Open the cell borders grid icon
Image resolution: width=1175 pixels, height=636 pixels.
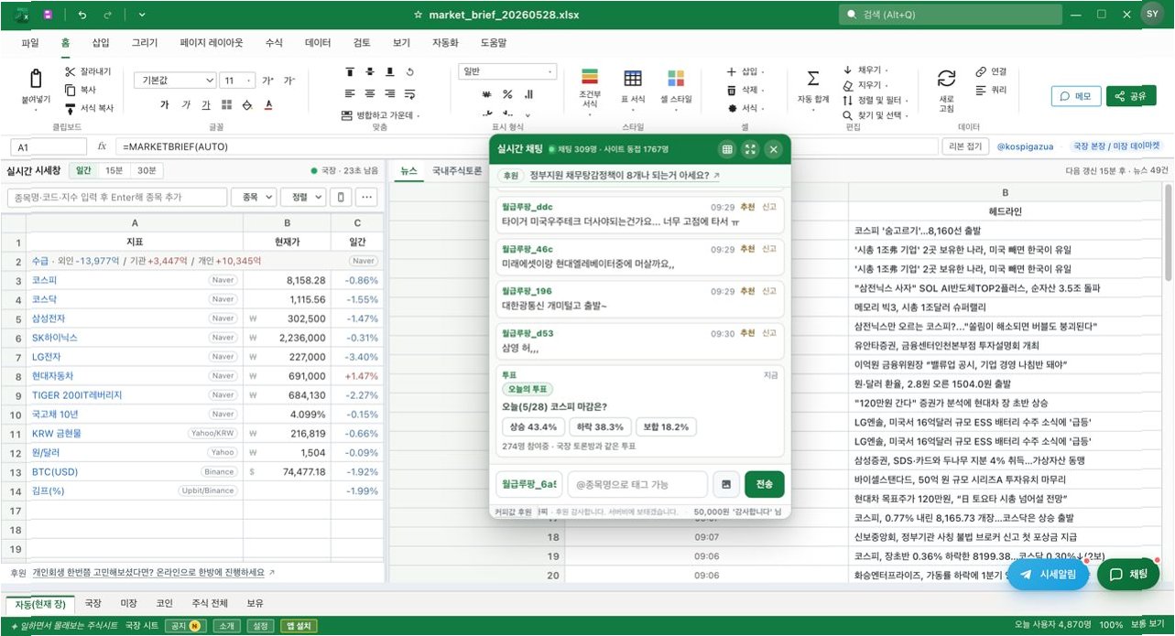click(227, 105)
